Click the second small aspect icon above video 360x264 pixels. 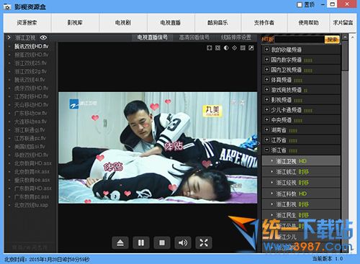217,48
